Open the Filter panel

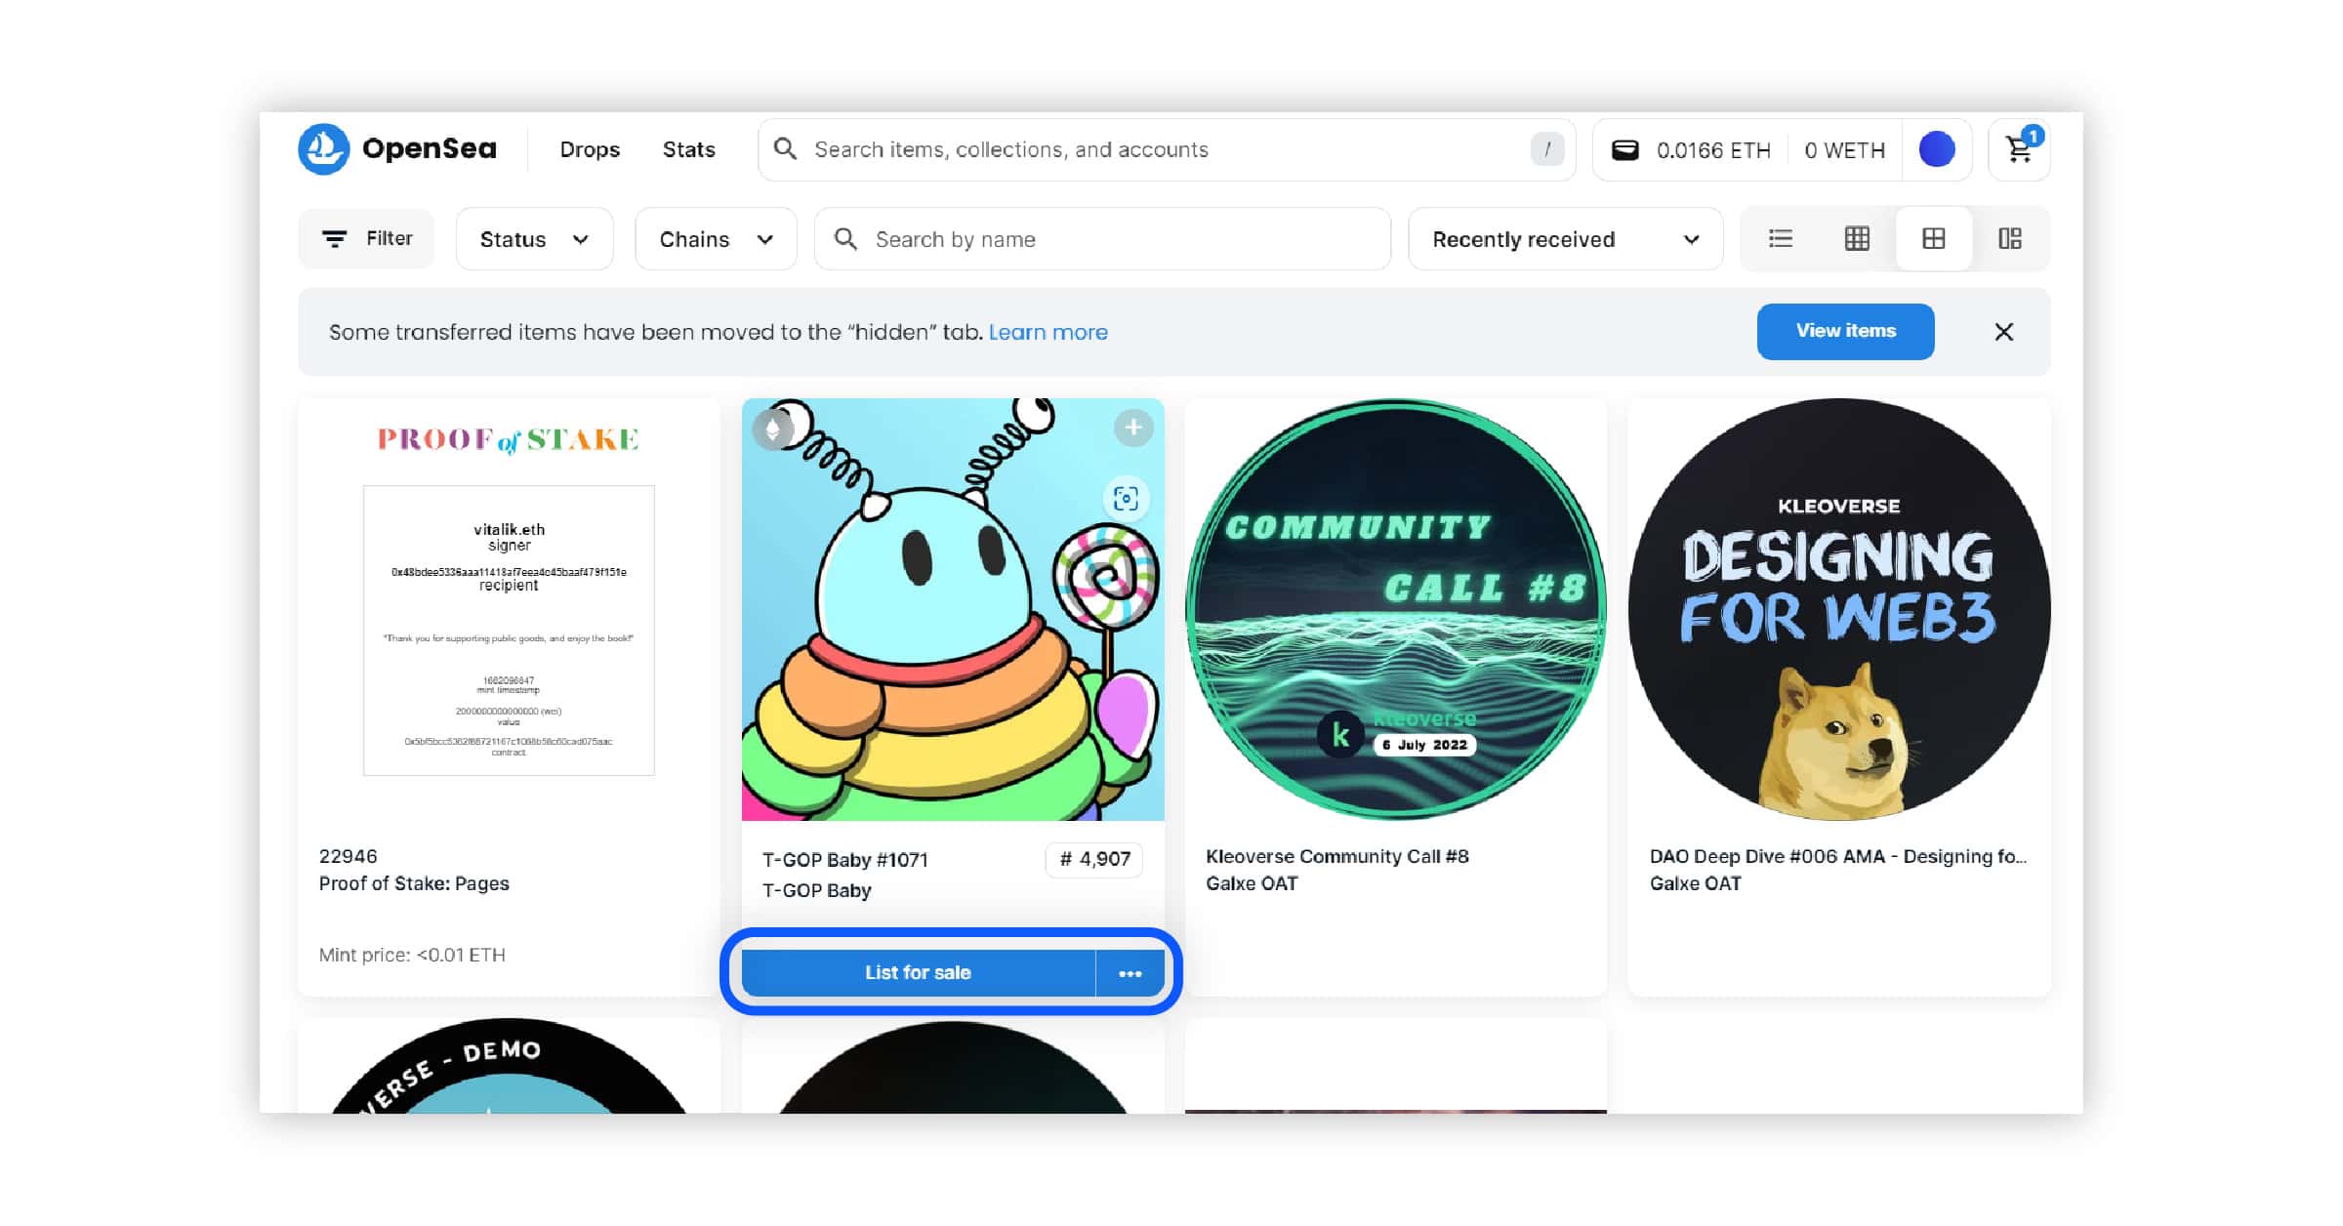[366, 238]
